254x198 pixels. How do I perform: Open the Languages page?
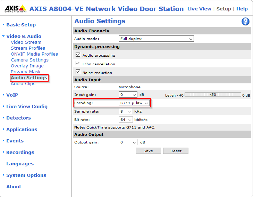click(x=20, y=164)
